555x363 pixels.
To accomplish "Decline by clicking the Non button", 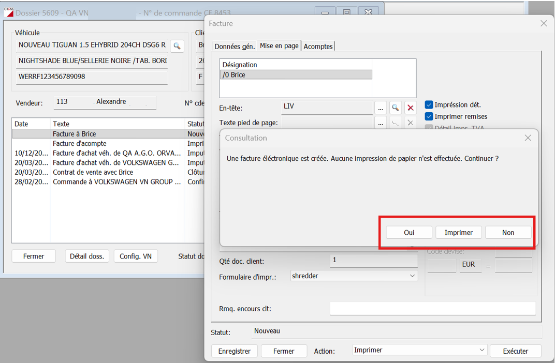I will point(508,233).
